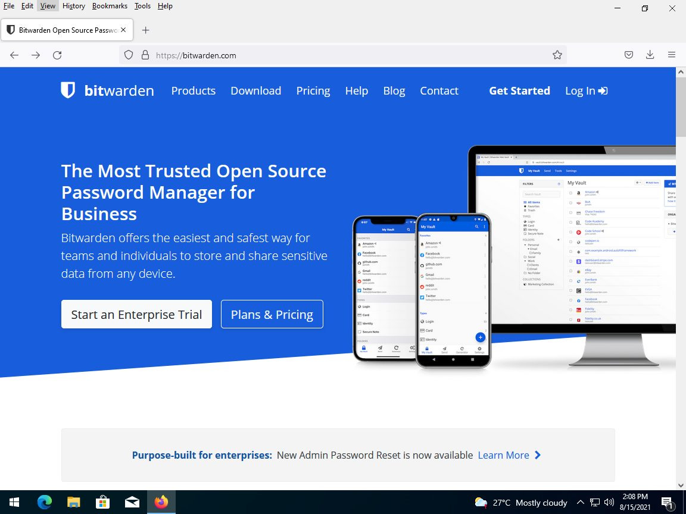The width and height of the screenshot is (686, 514).
Task: Open the Help menu in menu bar
Action: click(x=165, y=6)
